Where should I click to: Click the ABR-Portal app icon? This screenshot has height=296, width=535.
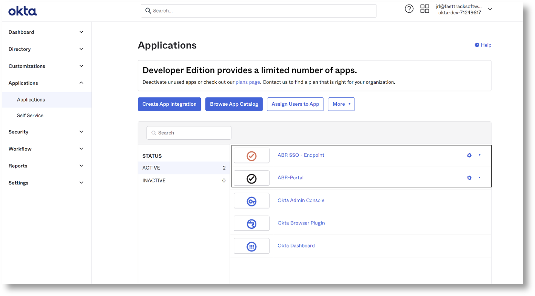tap(251, 178)
